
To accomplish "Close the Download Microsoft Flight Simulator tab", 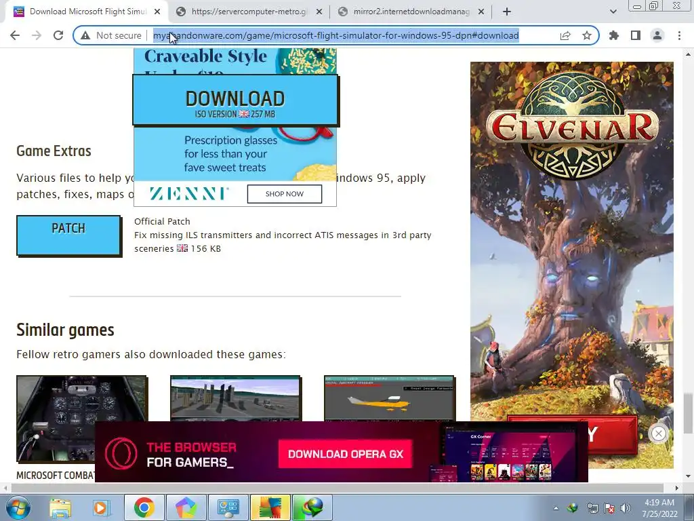I will pyautogui.click(x=157, y=12).
